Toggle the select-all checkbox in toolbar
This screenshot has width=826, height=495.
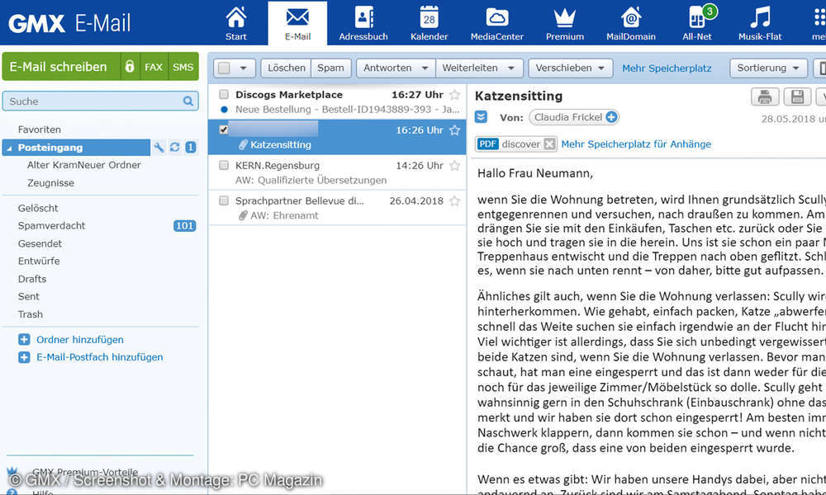[x=224, y=68]
